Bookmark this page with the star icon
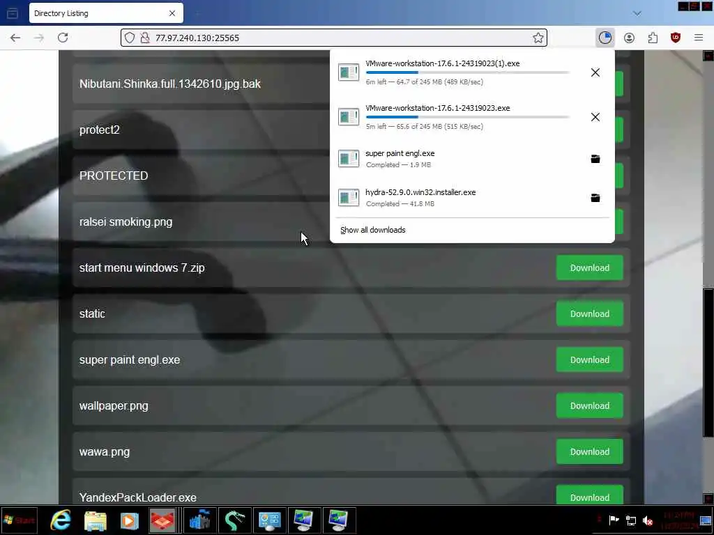Screen dimensions: 714x535 click(x=538, y=38)
